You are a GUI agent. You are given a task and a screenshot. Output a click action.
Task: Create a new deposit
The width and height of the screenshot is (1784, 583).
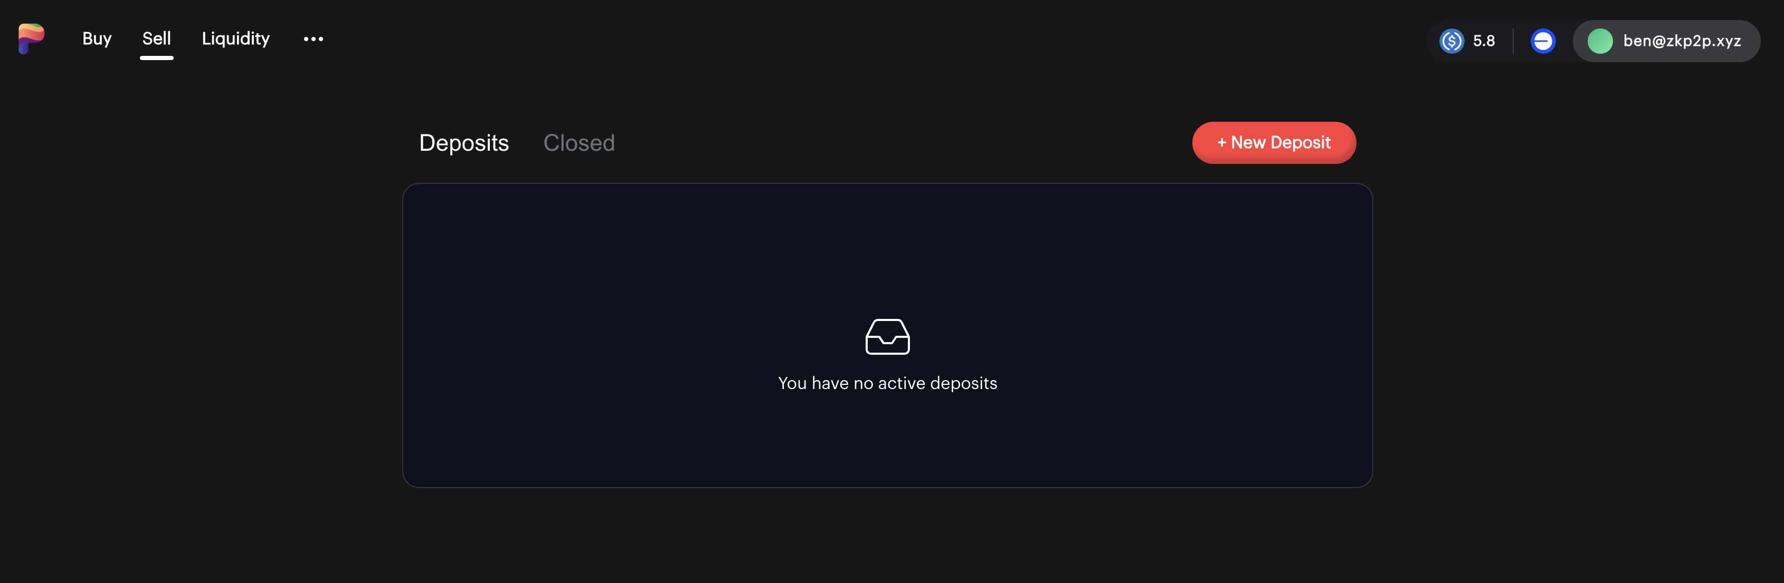pos(1274,142)
